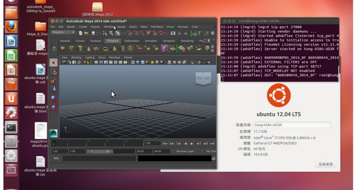The height and width of the screenshot is (190, 361).
Task: Create a polygon cylinder from the shelf
Action: [x=80, y=48]
